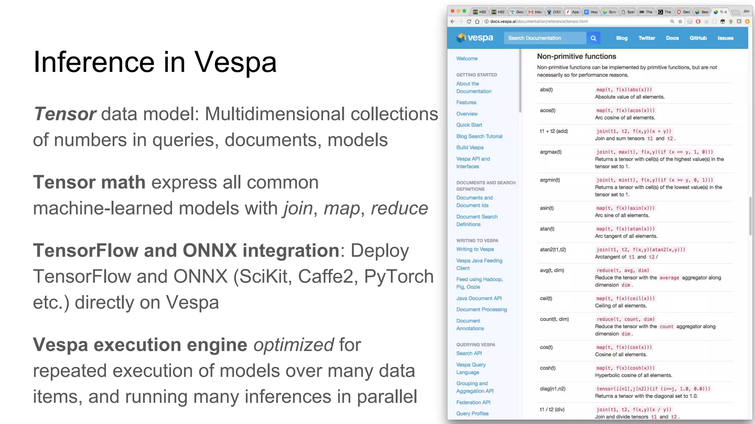Open the Welcome sidebar link
755x424 pixels.
click(467, 59)
